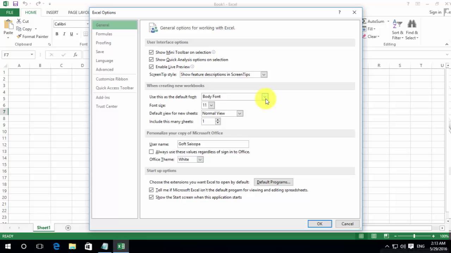Viewport: 451px width, 253px height.
Task: Switch to Page Break Preview in status bar
Action: [387, 236]
